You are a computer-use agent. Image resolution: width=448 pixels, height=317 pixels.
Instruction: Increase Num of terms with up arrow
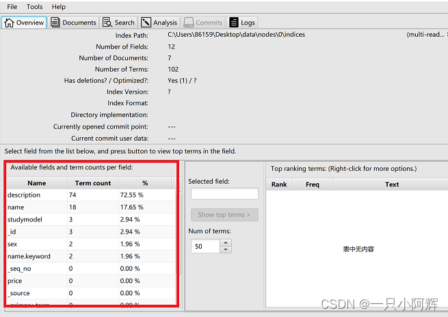(226, 243)
